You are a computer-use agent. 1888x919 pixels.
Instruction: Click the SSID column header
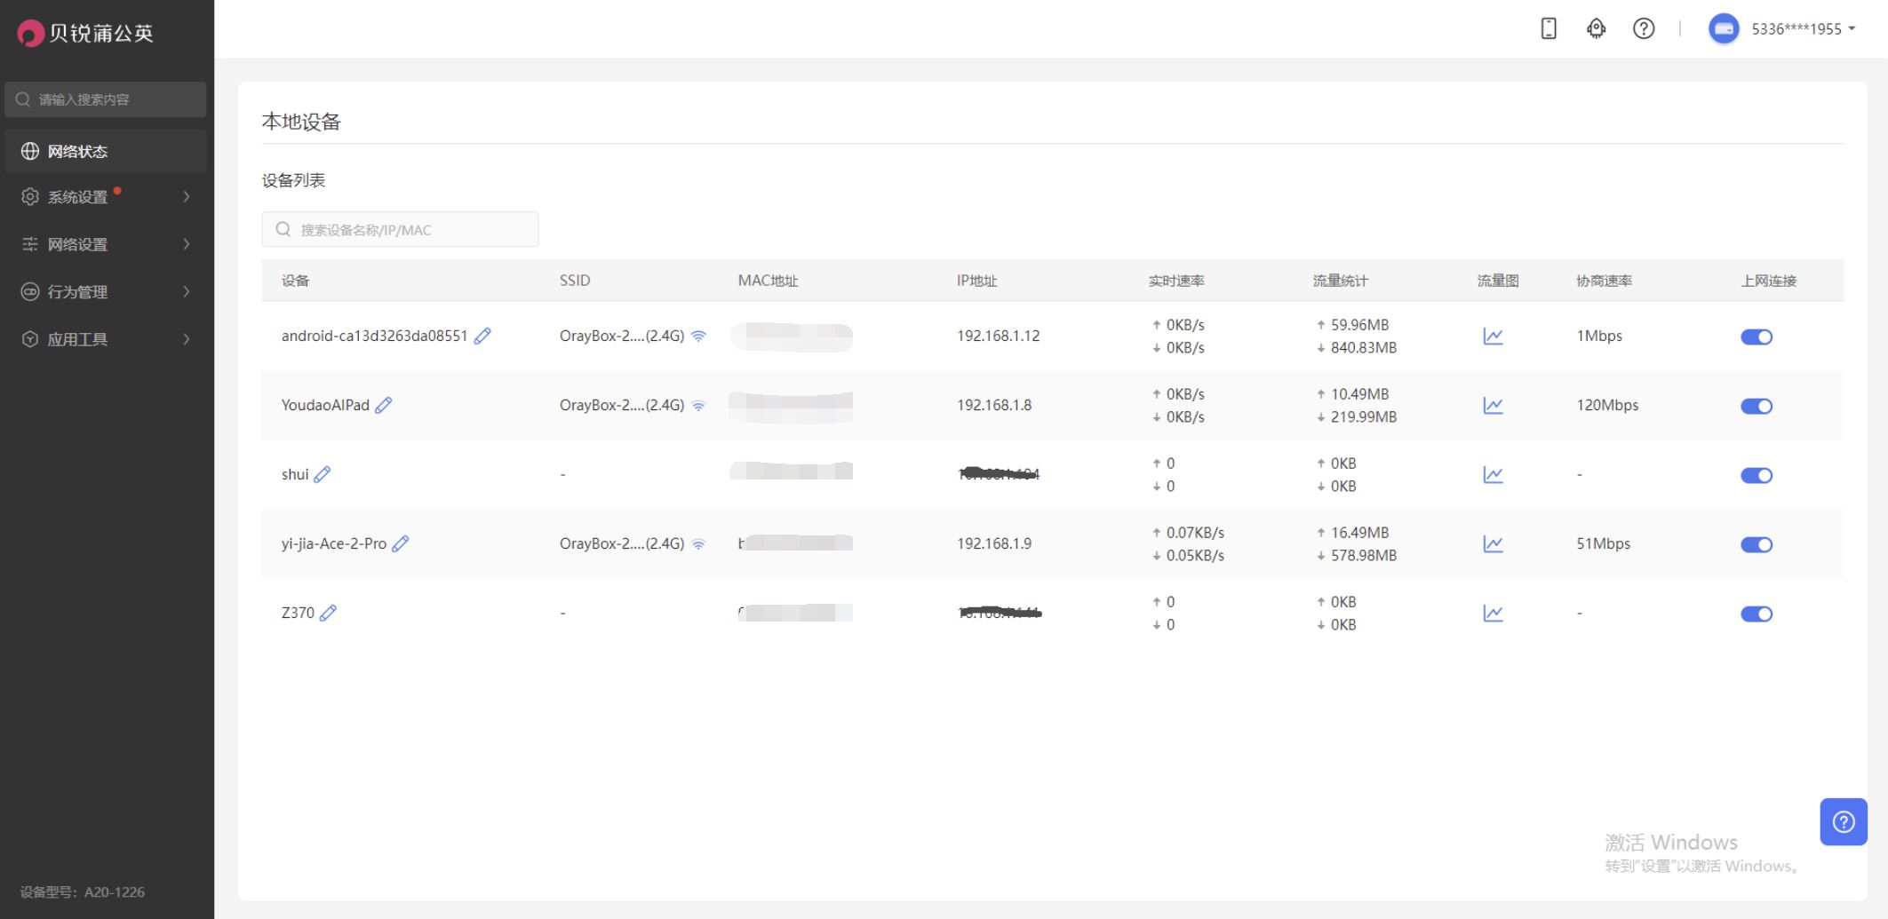click(x=575, y=281)
